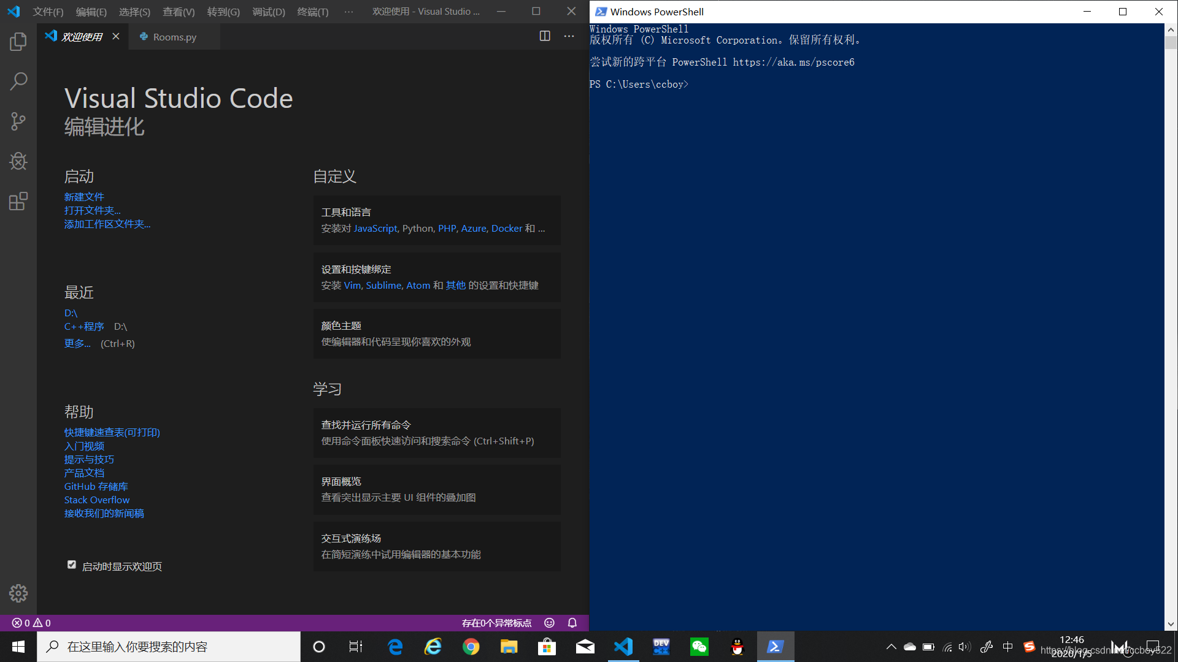The image size is (1178, 662).
Task: Switch to the Rooms.py tab
Action: [x=174, y=37]
